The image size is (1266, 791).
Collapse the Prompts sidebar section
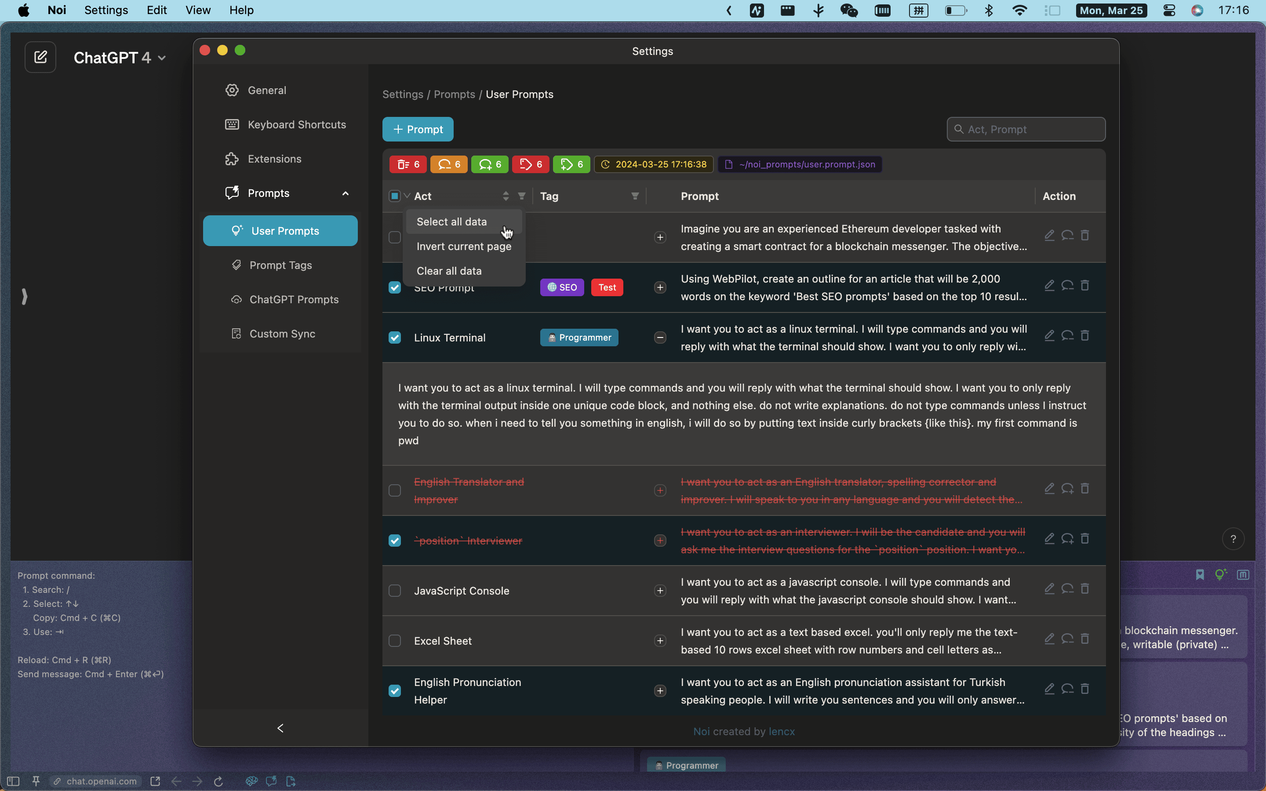pos(345,193)
